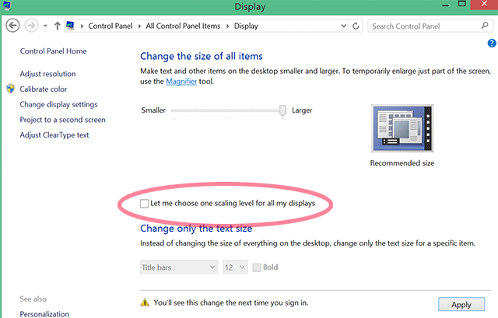
Task: Click the Change only the text size heading
Action: [x=196, y=228]
